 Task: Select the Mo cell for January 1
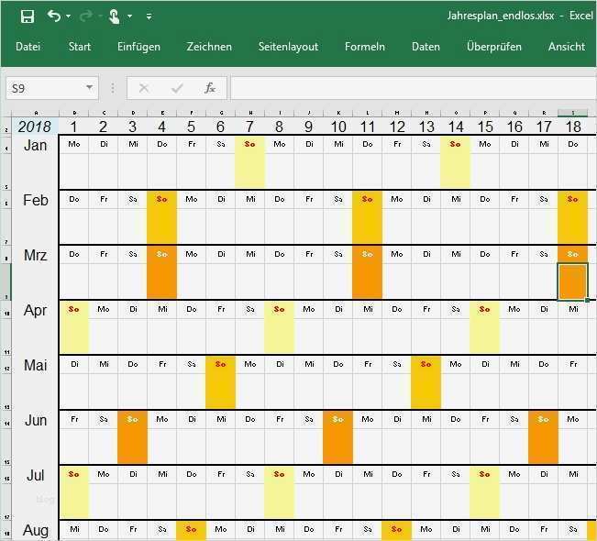(x=74, y=144)
